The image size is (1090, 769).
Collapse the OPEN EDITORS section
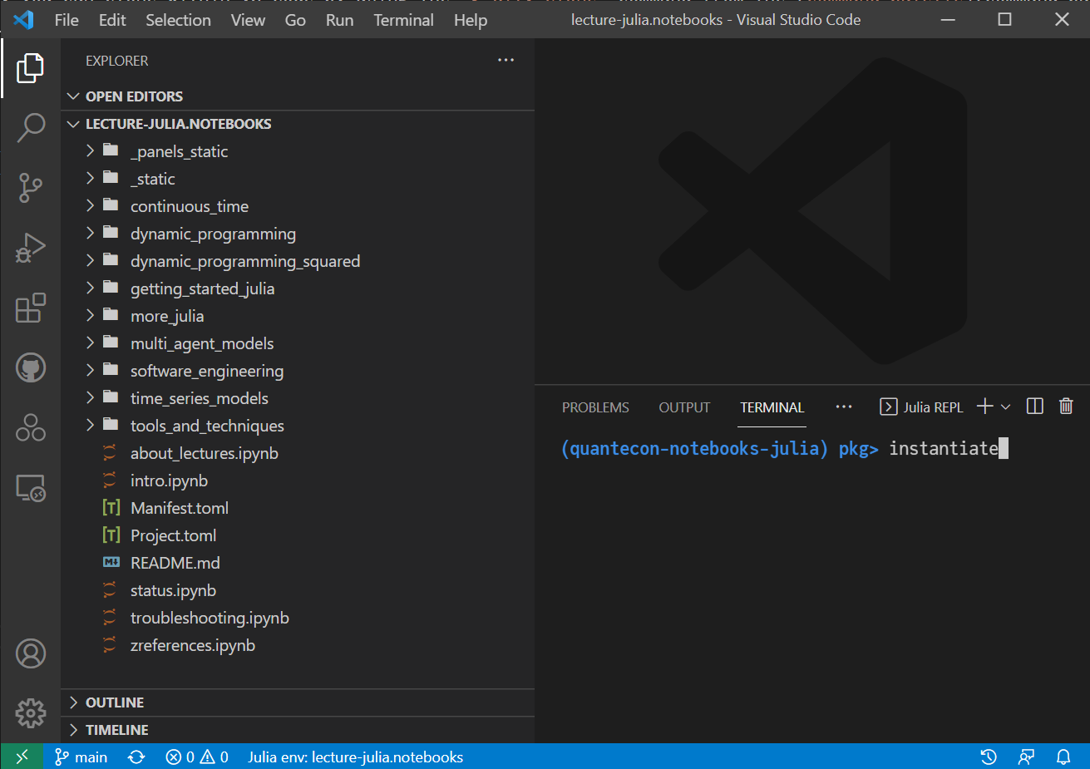pos(134,96)
